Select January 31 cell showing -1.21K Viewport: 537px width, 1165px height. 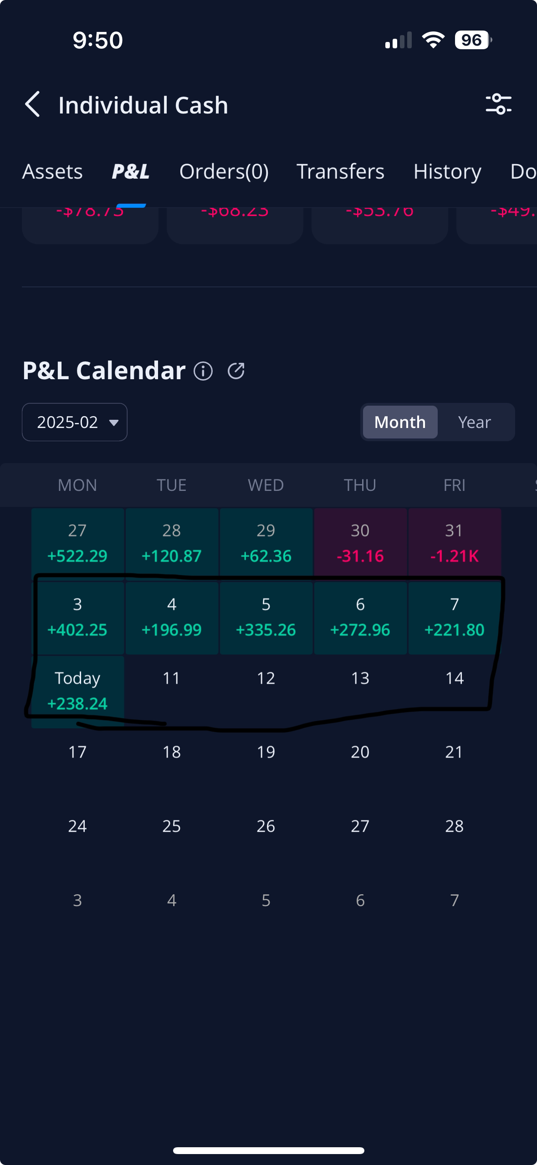454,542
